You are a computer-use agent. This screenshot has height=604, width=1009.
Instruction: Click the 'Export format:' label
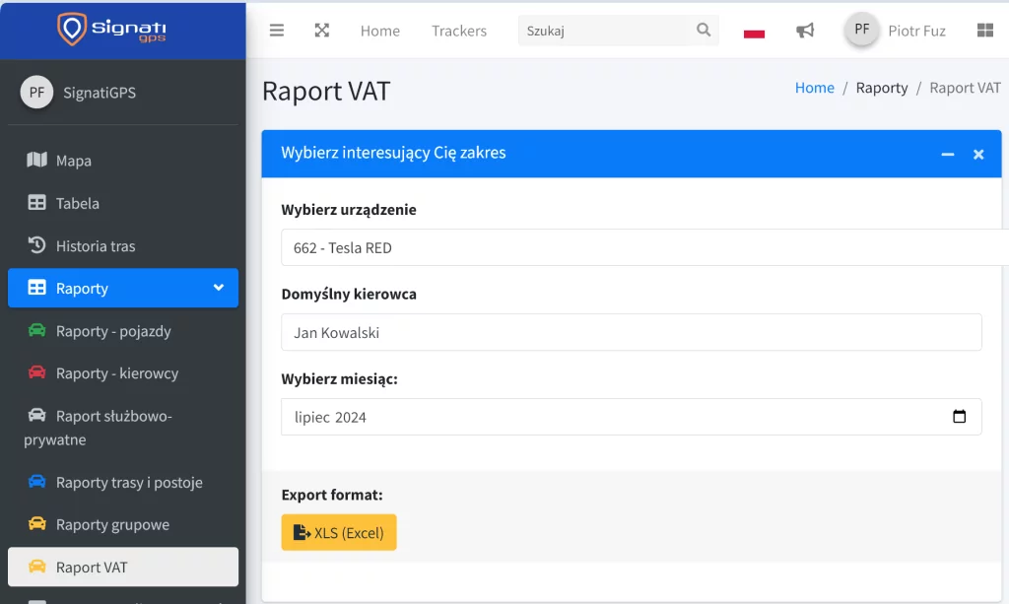pyautogui.click(x=332, y=495)
